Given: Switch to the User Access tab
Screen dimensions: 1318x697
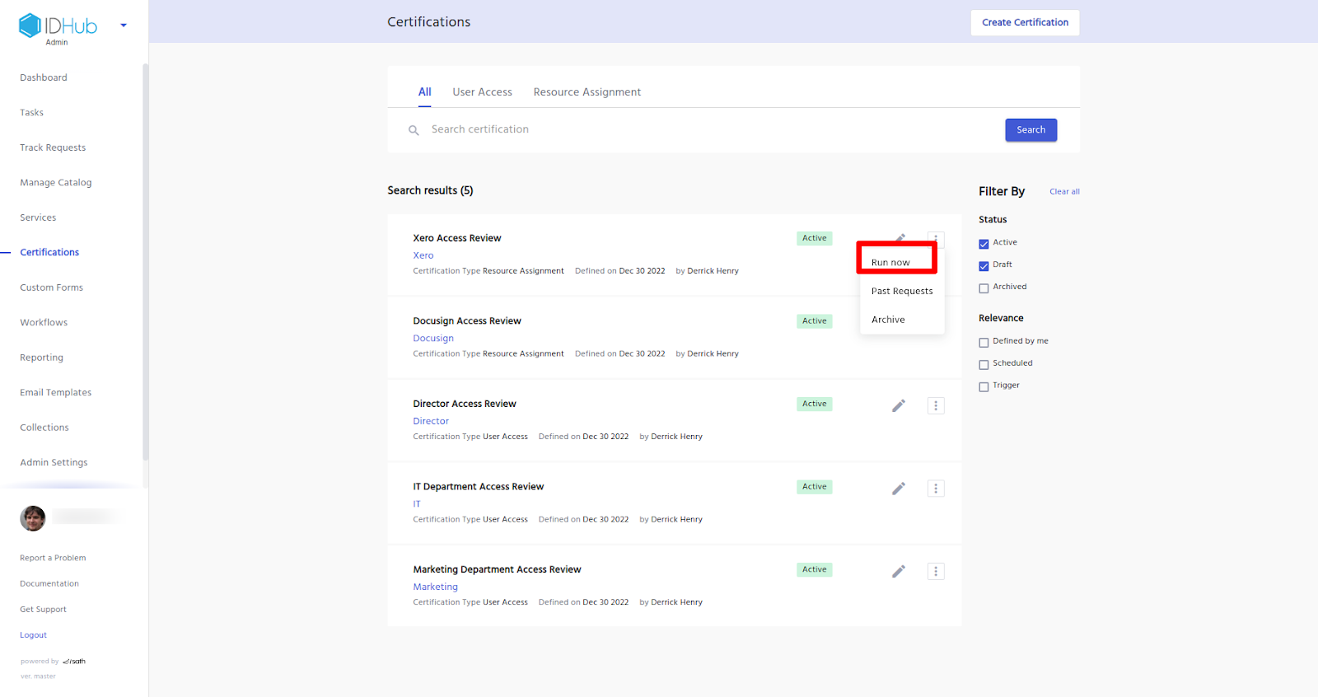Looking at the screenshot, I should 482,92.
